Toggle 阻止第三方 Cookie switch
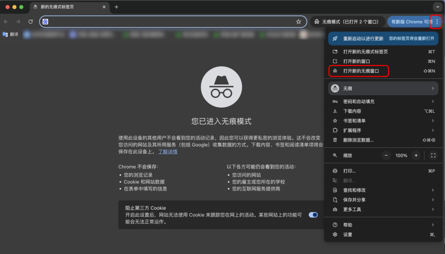Screen dimensions: 445x254 pyautogui.click(x=313, y=214)
